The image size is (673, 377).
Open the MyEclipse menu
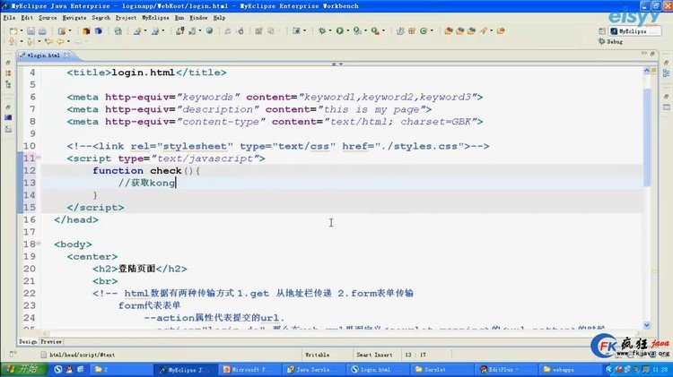pos(155,18)
